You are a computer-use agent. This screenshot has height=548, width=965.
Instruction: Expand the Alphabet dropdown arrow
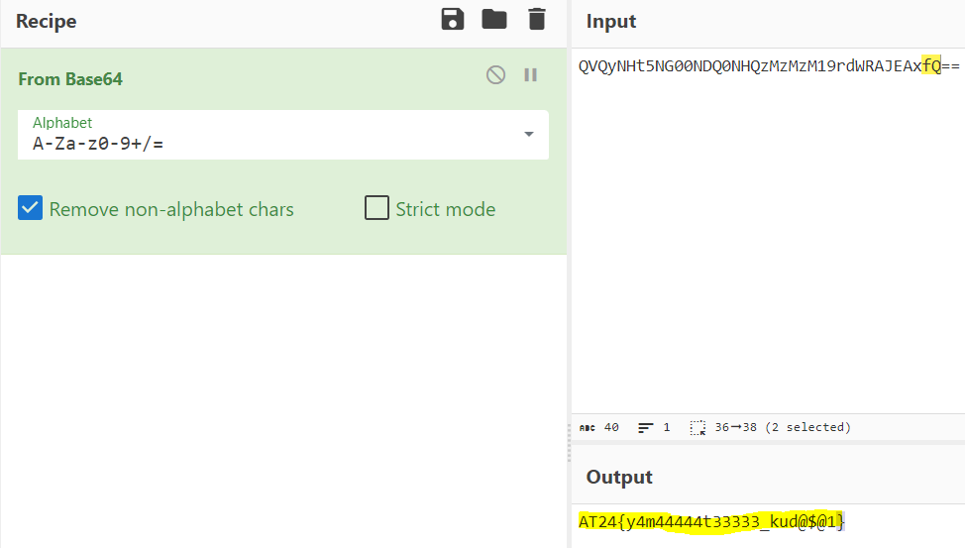528,135
